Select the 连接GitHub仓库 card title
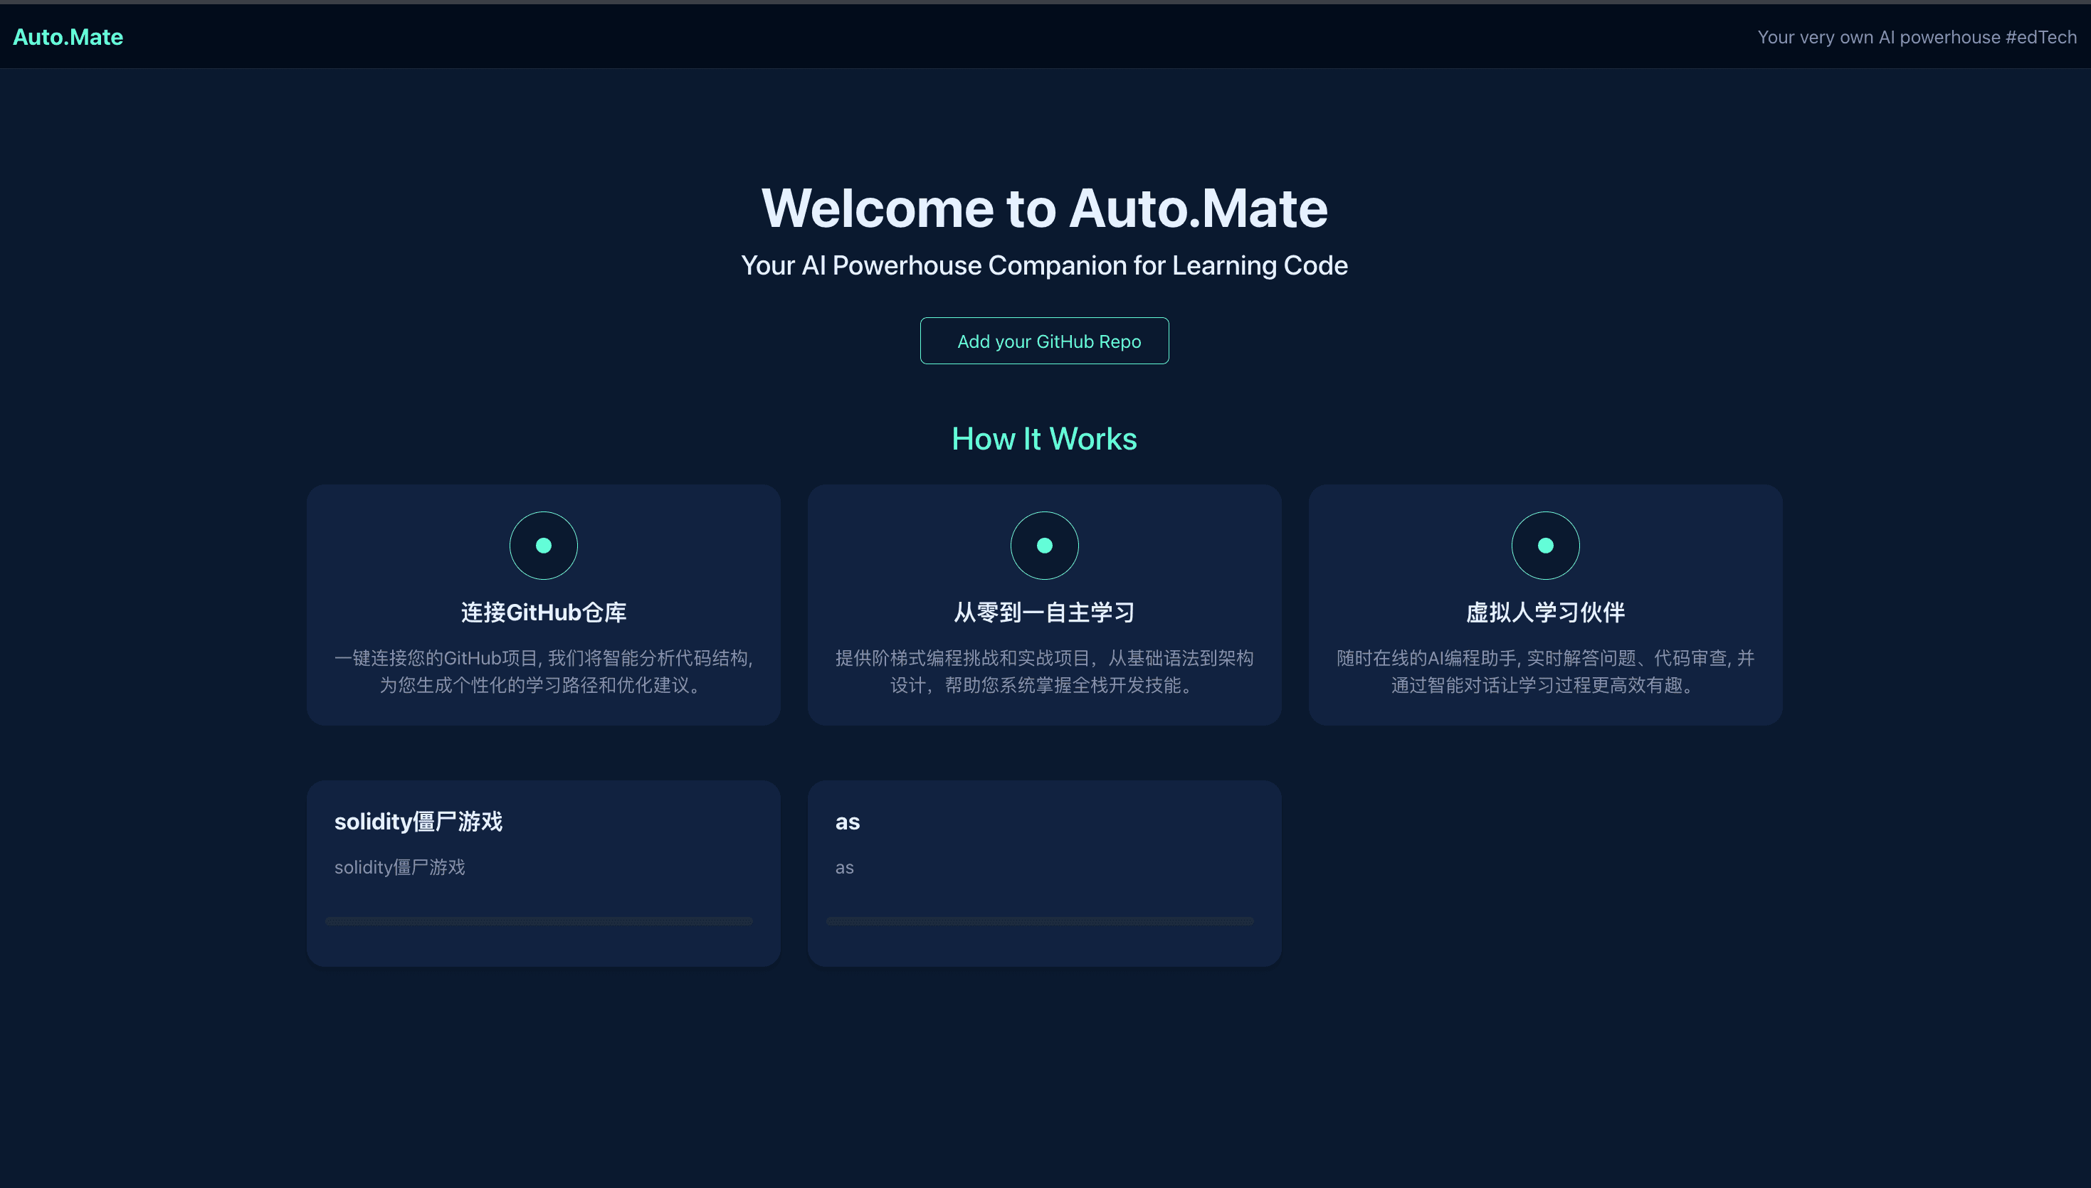This screenshot has width=2091, height=1188. [x=544, y=612]
